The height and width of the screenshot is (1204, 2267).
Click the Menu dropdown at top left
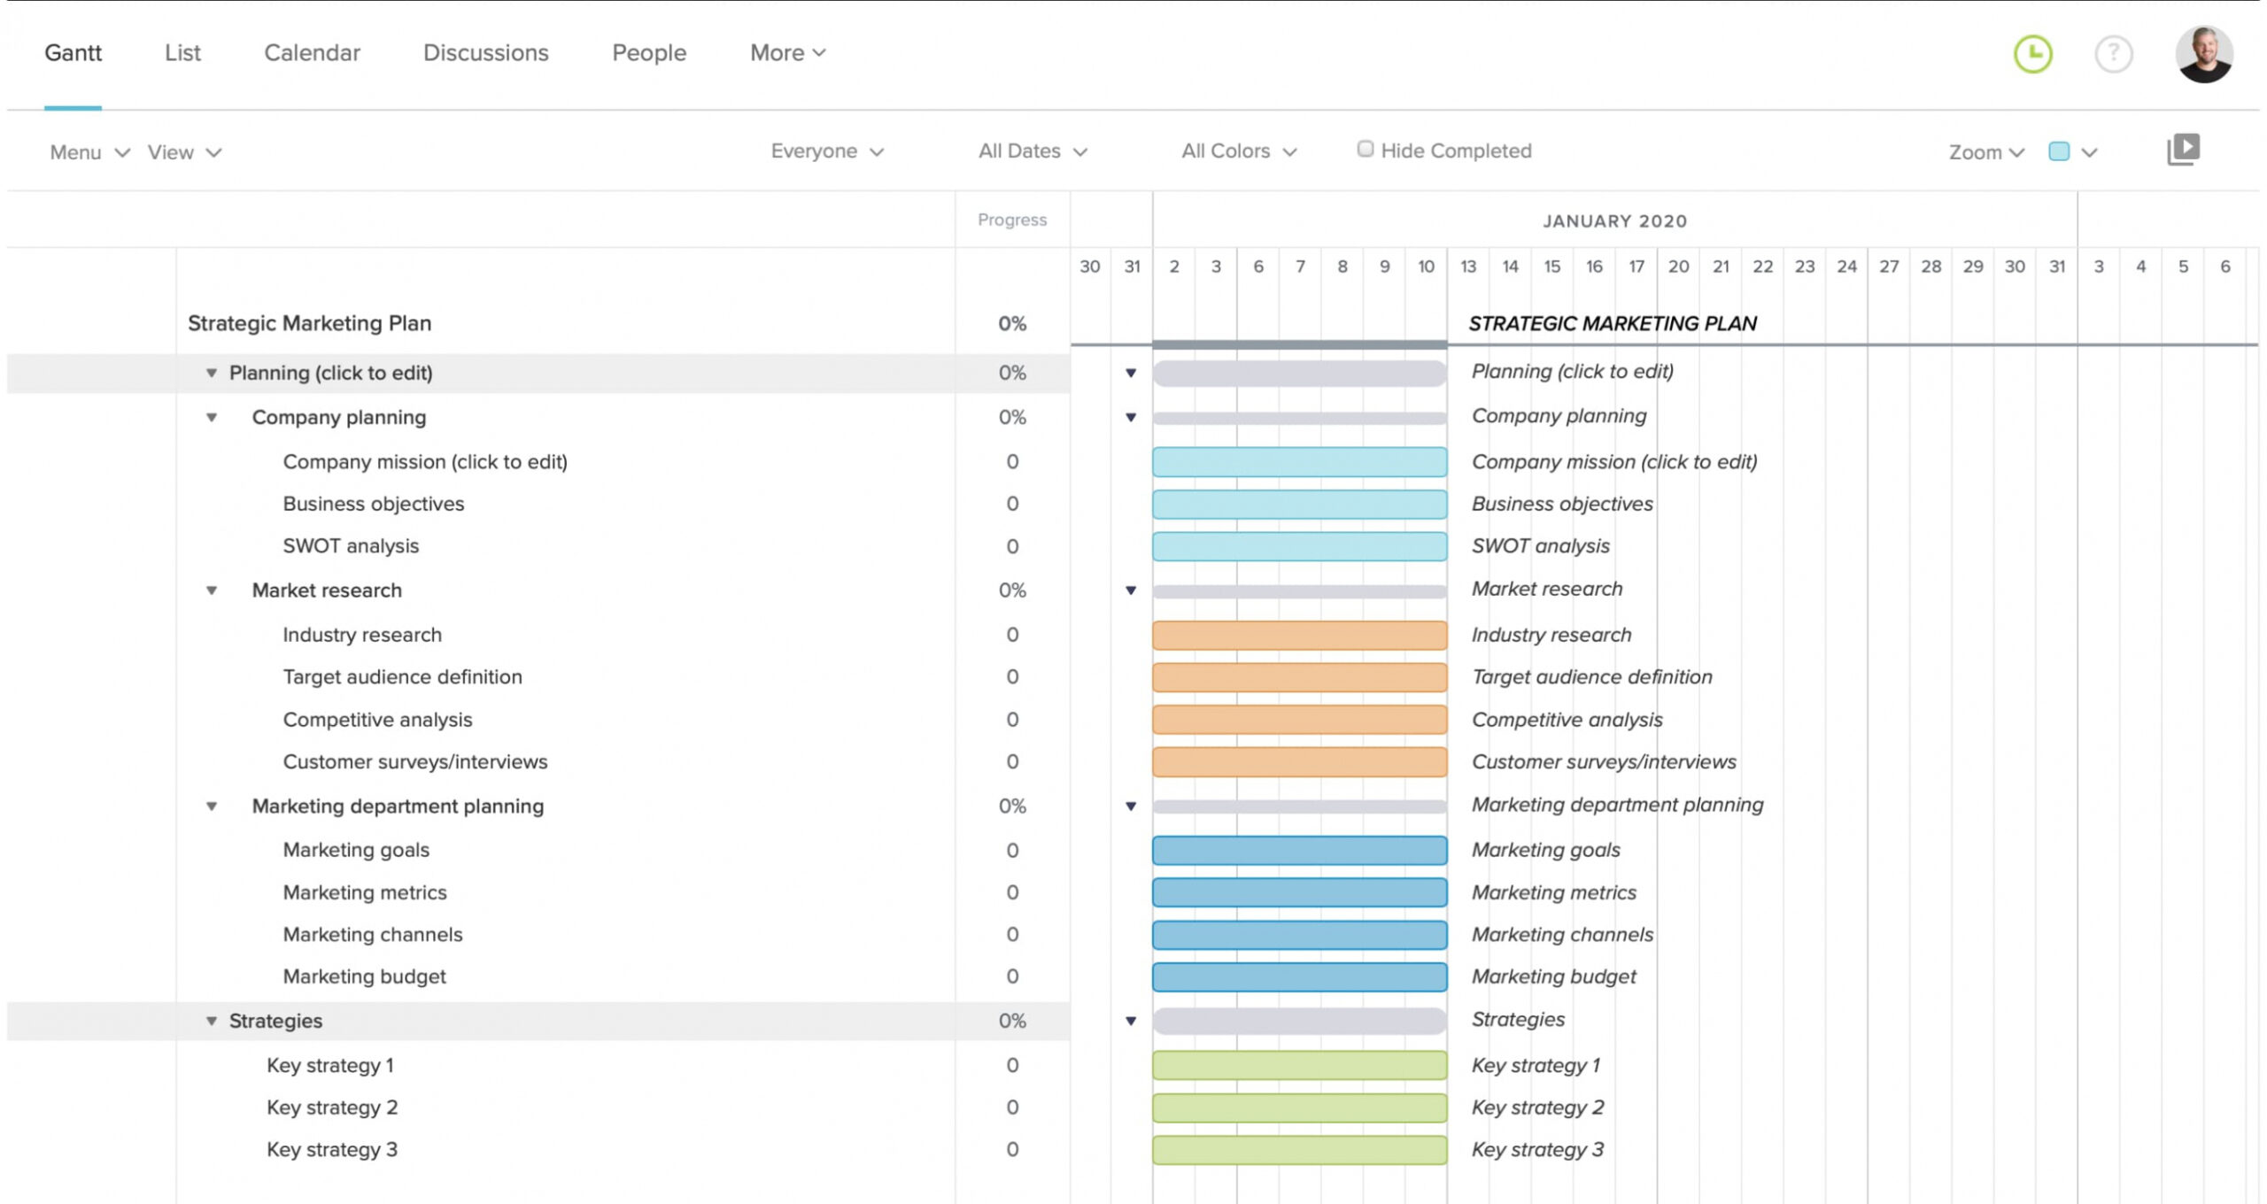86,151
